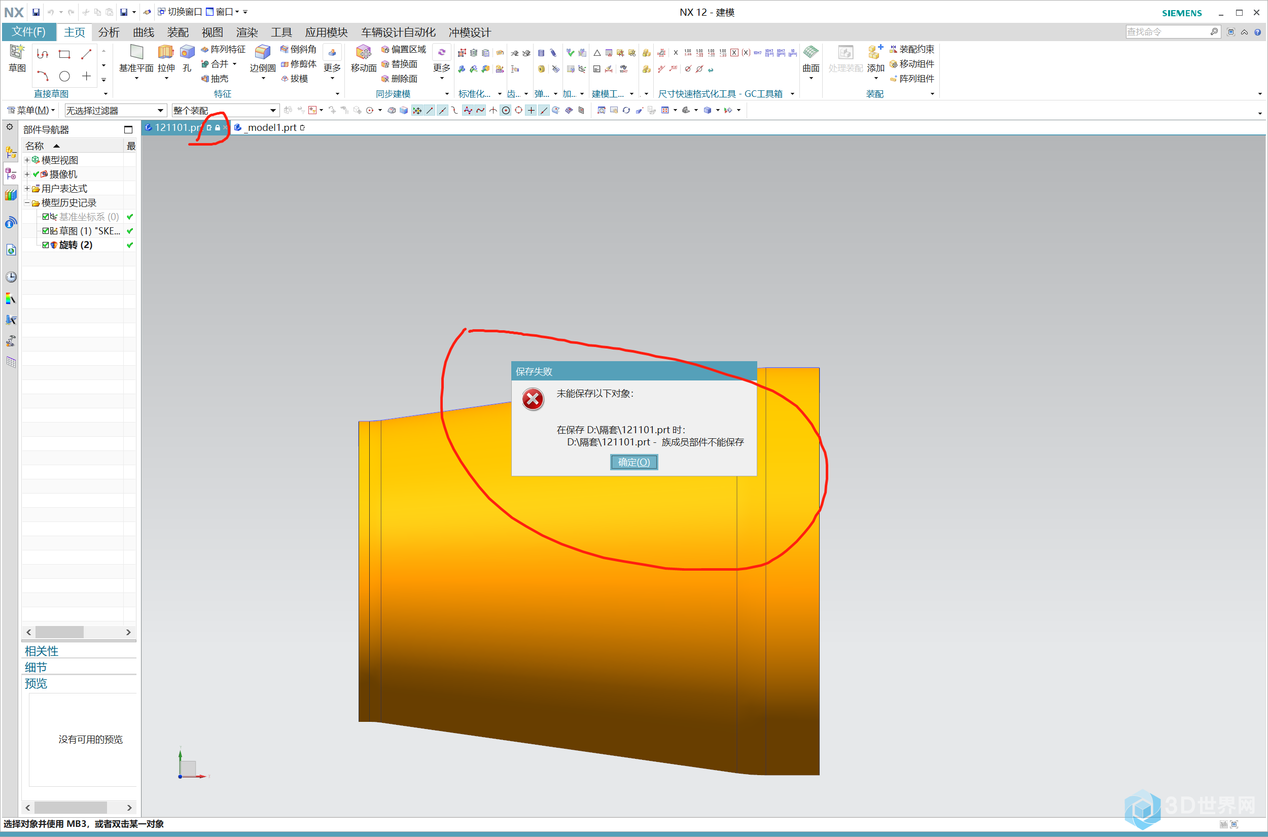The image size is (1268, 837).
Task: Switch to the 分析 ribbon tab
Action: (109, 32)
